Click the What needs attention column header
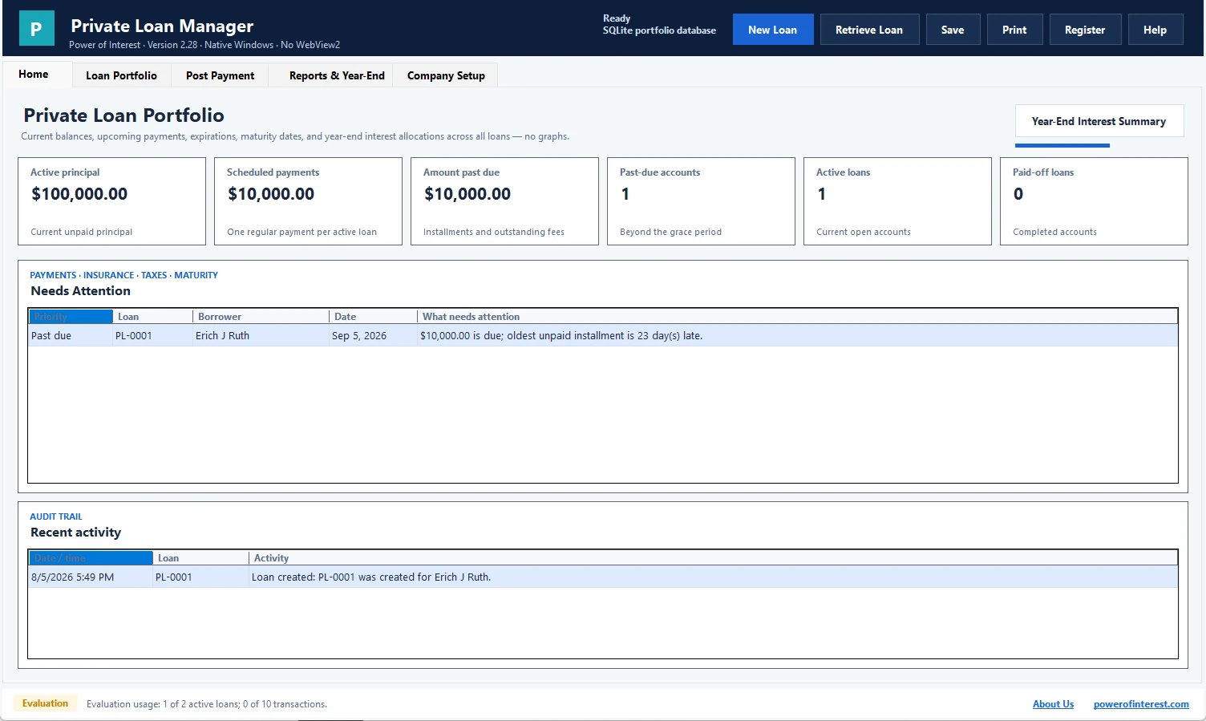Viewport: 1206px width, 721px height. tap(797, 317)
